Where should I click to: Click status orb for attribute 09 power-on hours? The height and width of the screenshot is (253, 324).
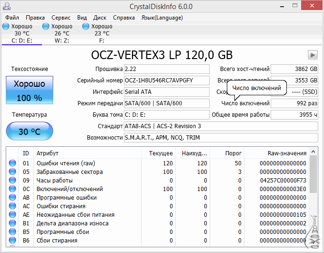[12, 181]
